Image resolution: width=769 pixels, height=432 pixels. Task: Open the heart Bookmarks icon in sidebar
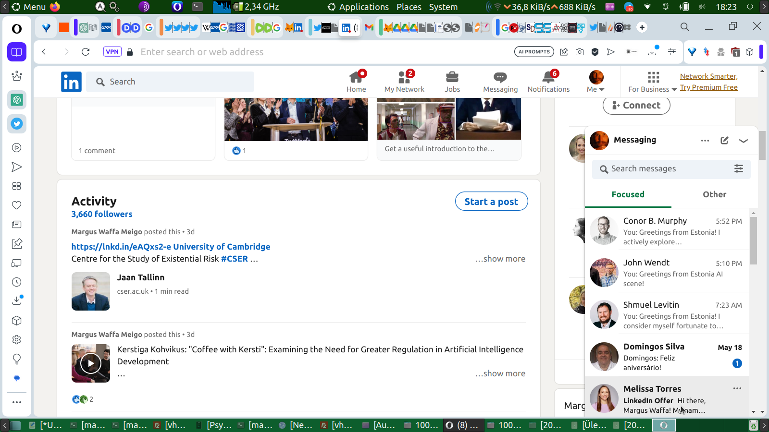point(17,205)
